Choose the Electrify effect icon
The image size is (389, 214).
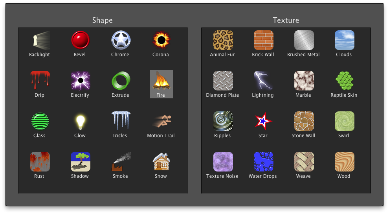[80, 81]
